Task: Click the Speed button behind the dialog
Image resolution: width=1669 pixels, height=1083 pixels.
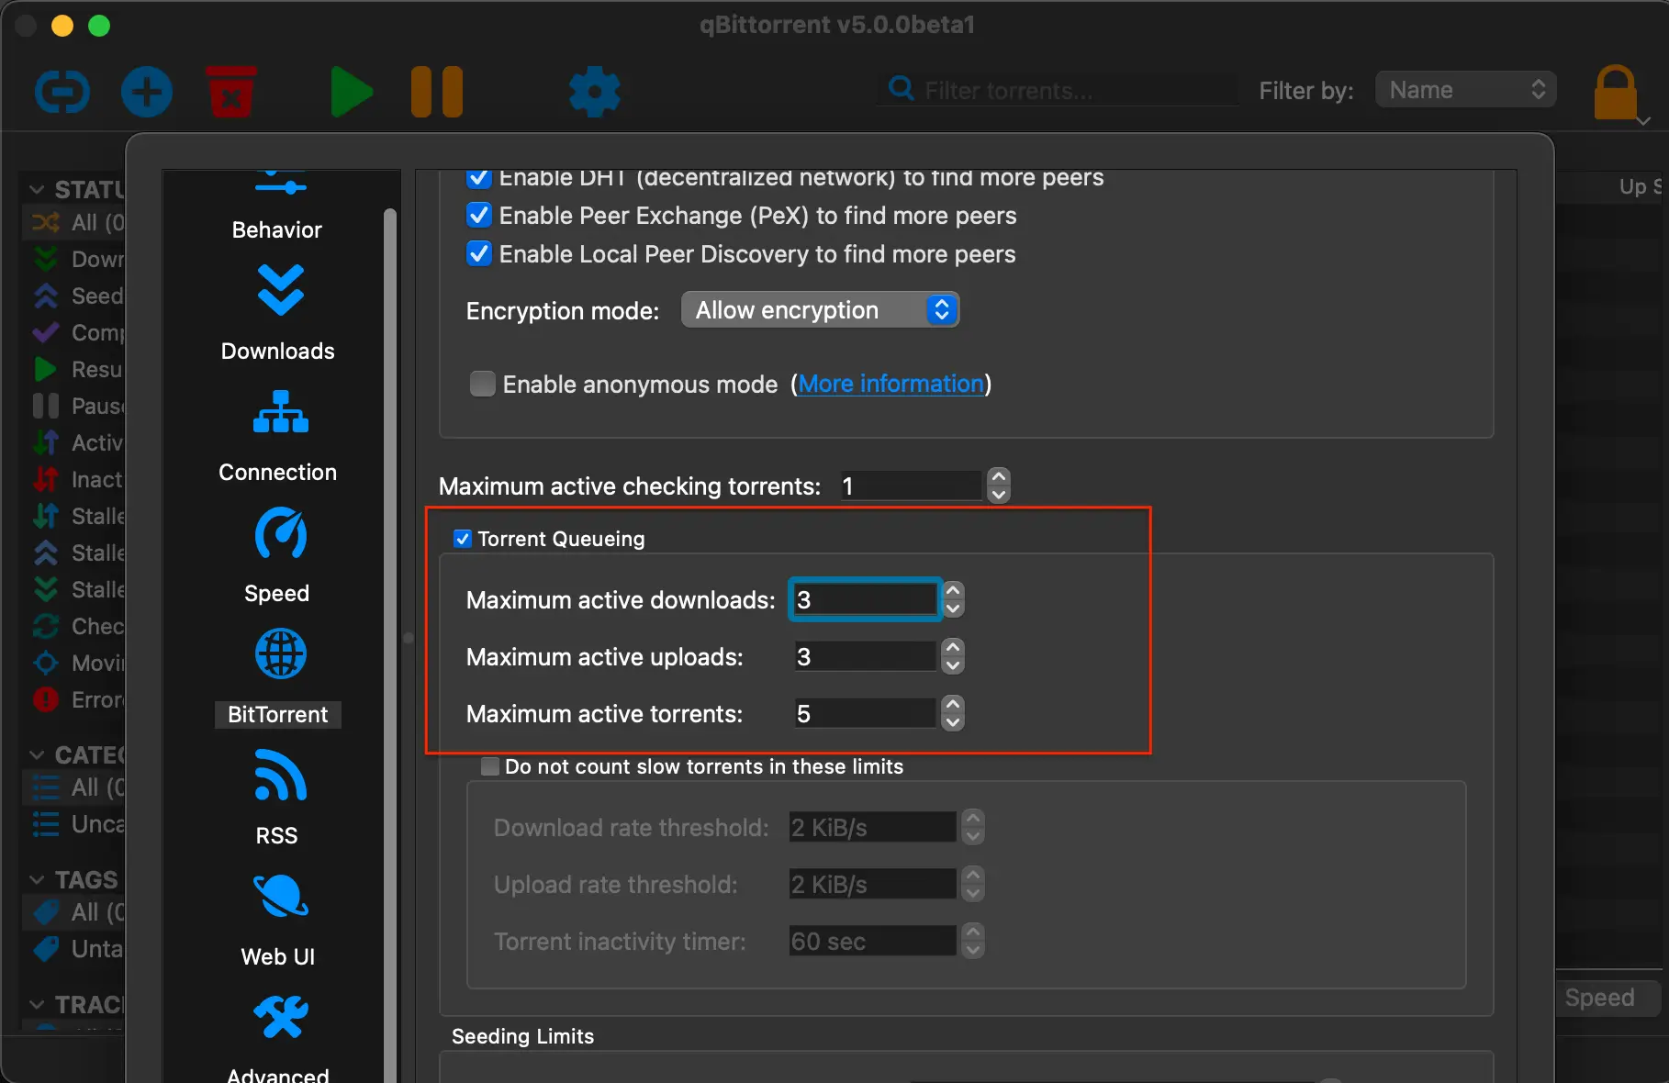Action: (x=1607, y=998)
